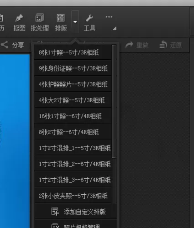This screenshot has height=228, width=194.
Task: Collapse the 排版 dropdown arrow
Action: [x=75, y=22]
